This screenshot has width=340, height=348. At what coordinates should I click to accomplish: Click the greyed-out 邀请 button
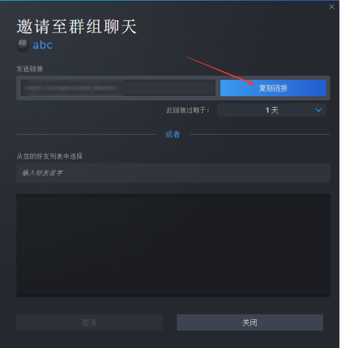pyautogui.click(x=90, y=323)
